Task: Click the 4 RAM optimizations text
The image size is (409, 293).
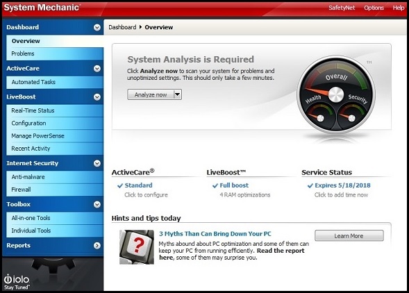Action: point(245,195)
